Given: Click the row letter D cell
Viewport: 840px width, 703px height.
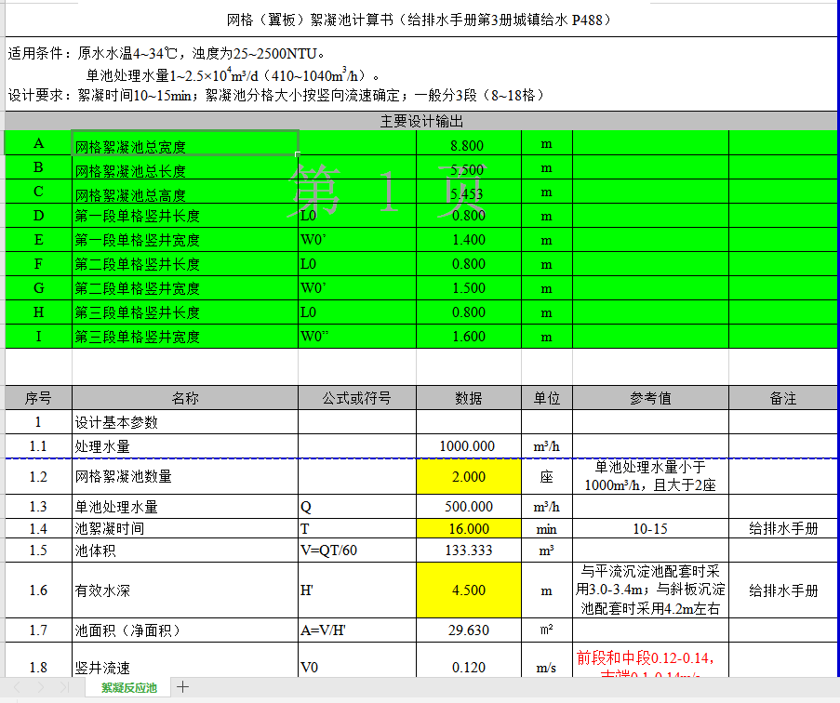Looking at the screenshot, I should coord(38,215).
